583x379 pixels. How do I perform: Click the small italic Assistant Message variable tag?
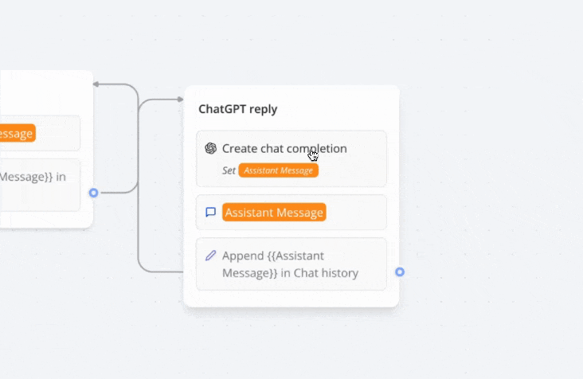point(279,170)
